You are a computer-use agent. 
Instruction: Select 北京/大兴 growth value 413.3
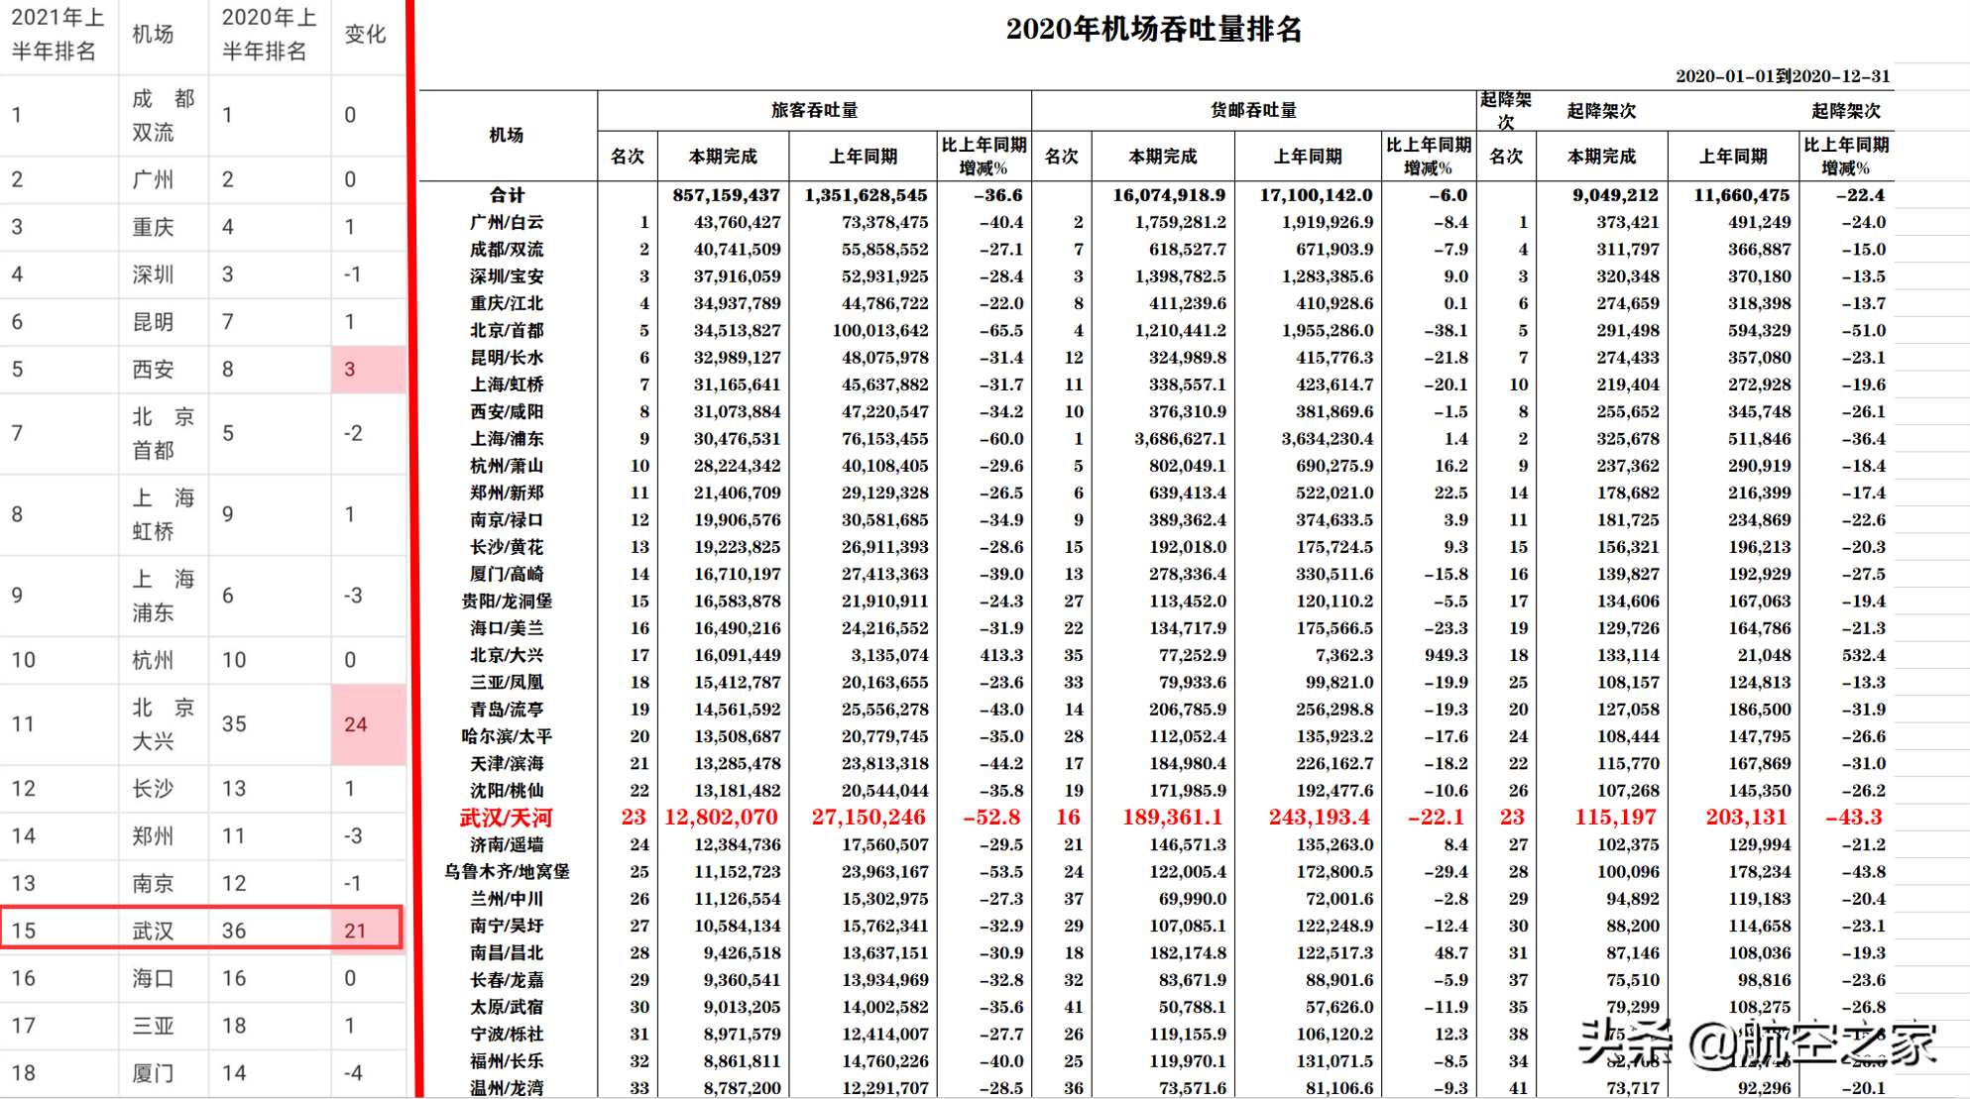click(1000, 655)
